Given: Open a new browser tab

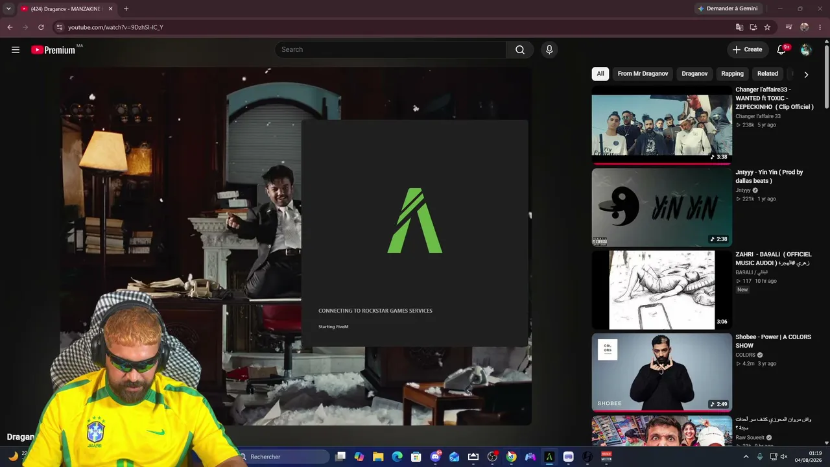Looking at the screenshot, I should (x=126, y=9).
